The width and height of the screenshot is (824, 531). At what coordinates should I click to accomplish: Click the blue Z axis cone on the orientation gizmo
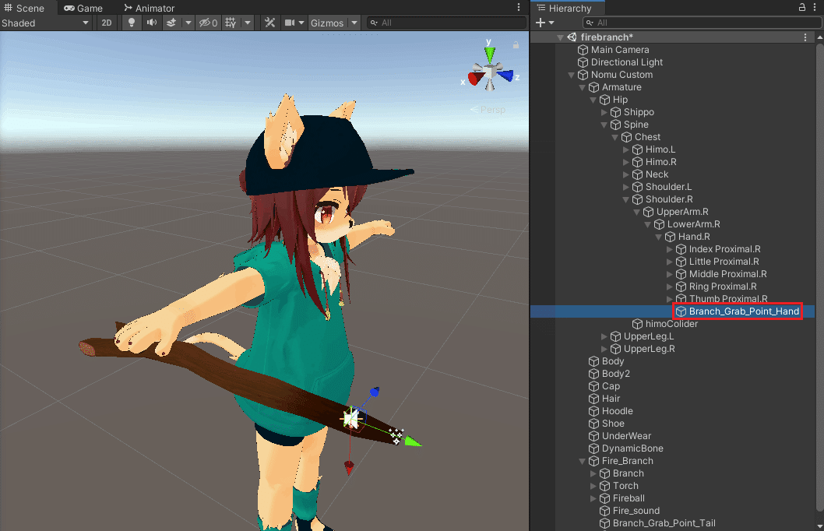(x=505, y=76)
